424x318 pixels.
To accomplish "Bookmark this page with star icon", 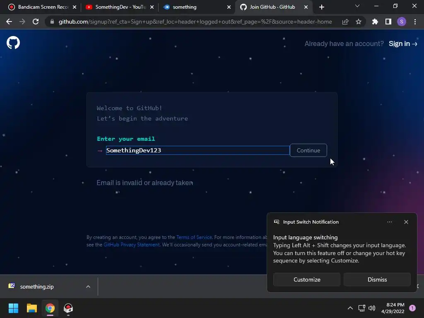I will point(359,22).
